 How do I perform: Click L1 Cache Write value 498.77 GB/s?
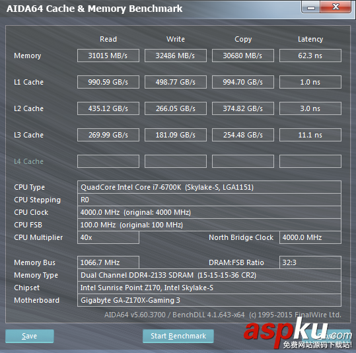(176, 82)
